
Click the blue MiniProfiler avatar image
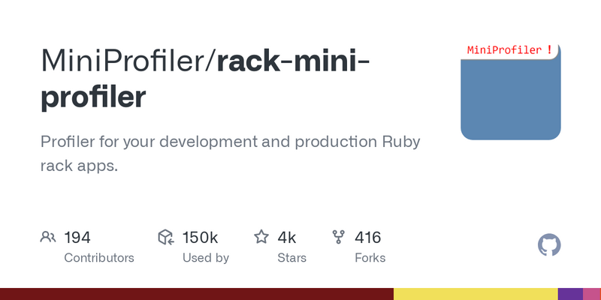click(511, 91)
